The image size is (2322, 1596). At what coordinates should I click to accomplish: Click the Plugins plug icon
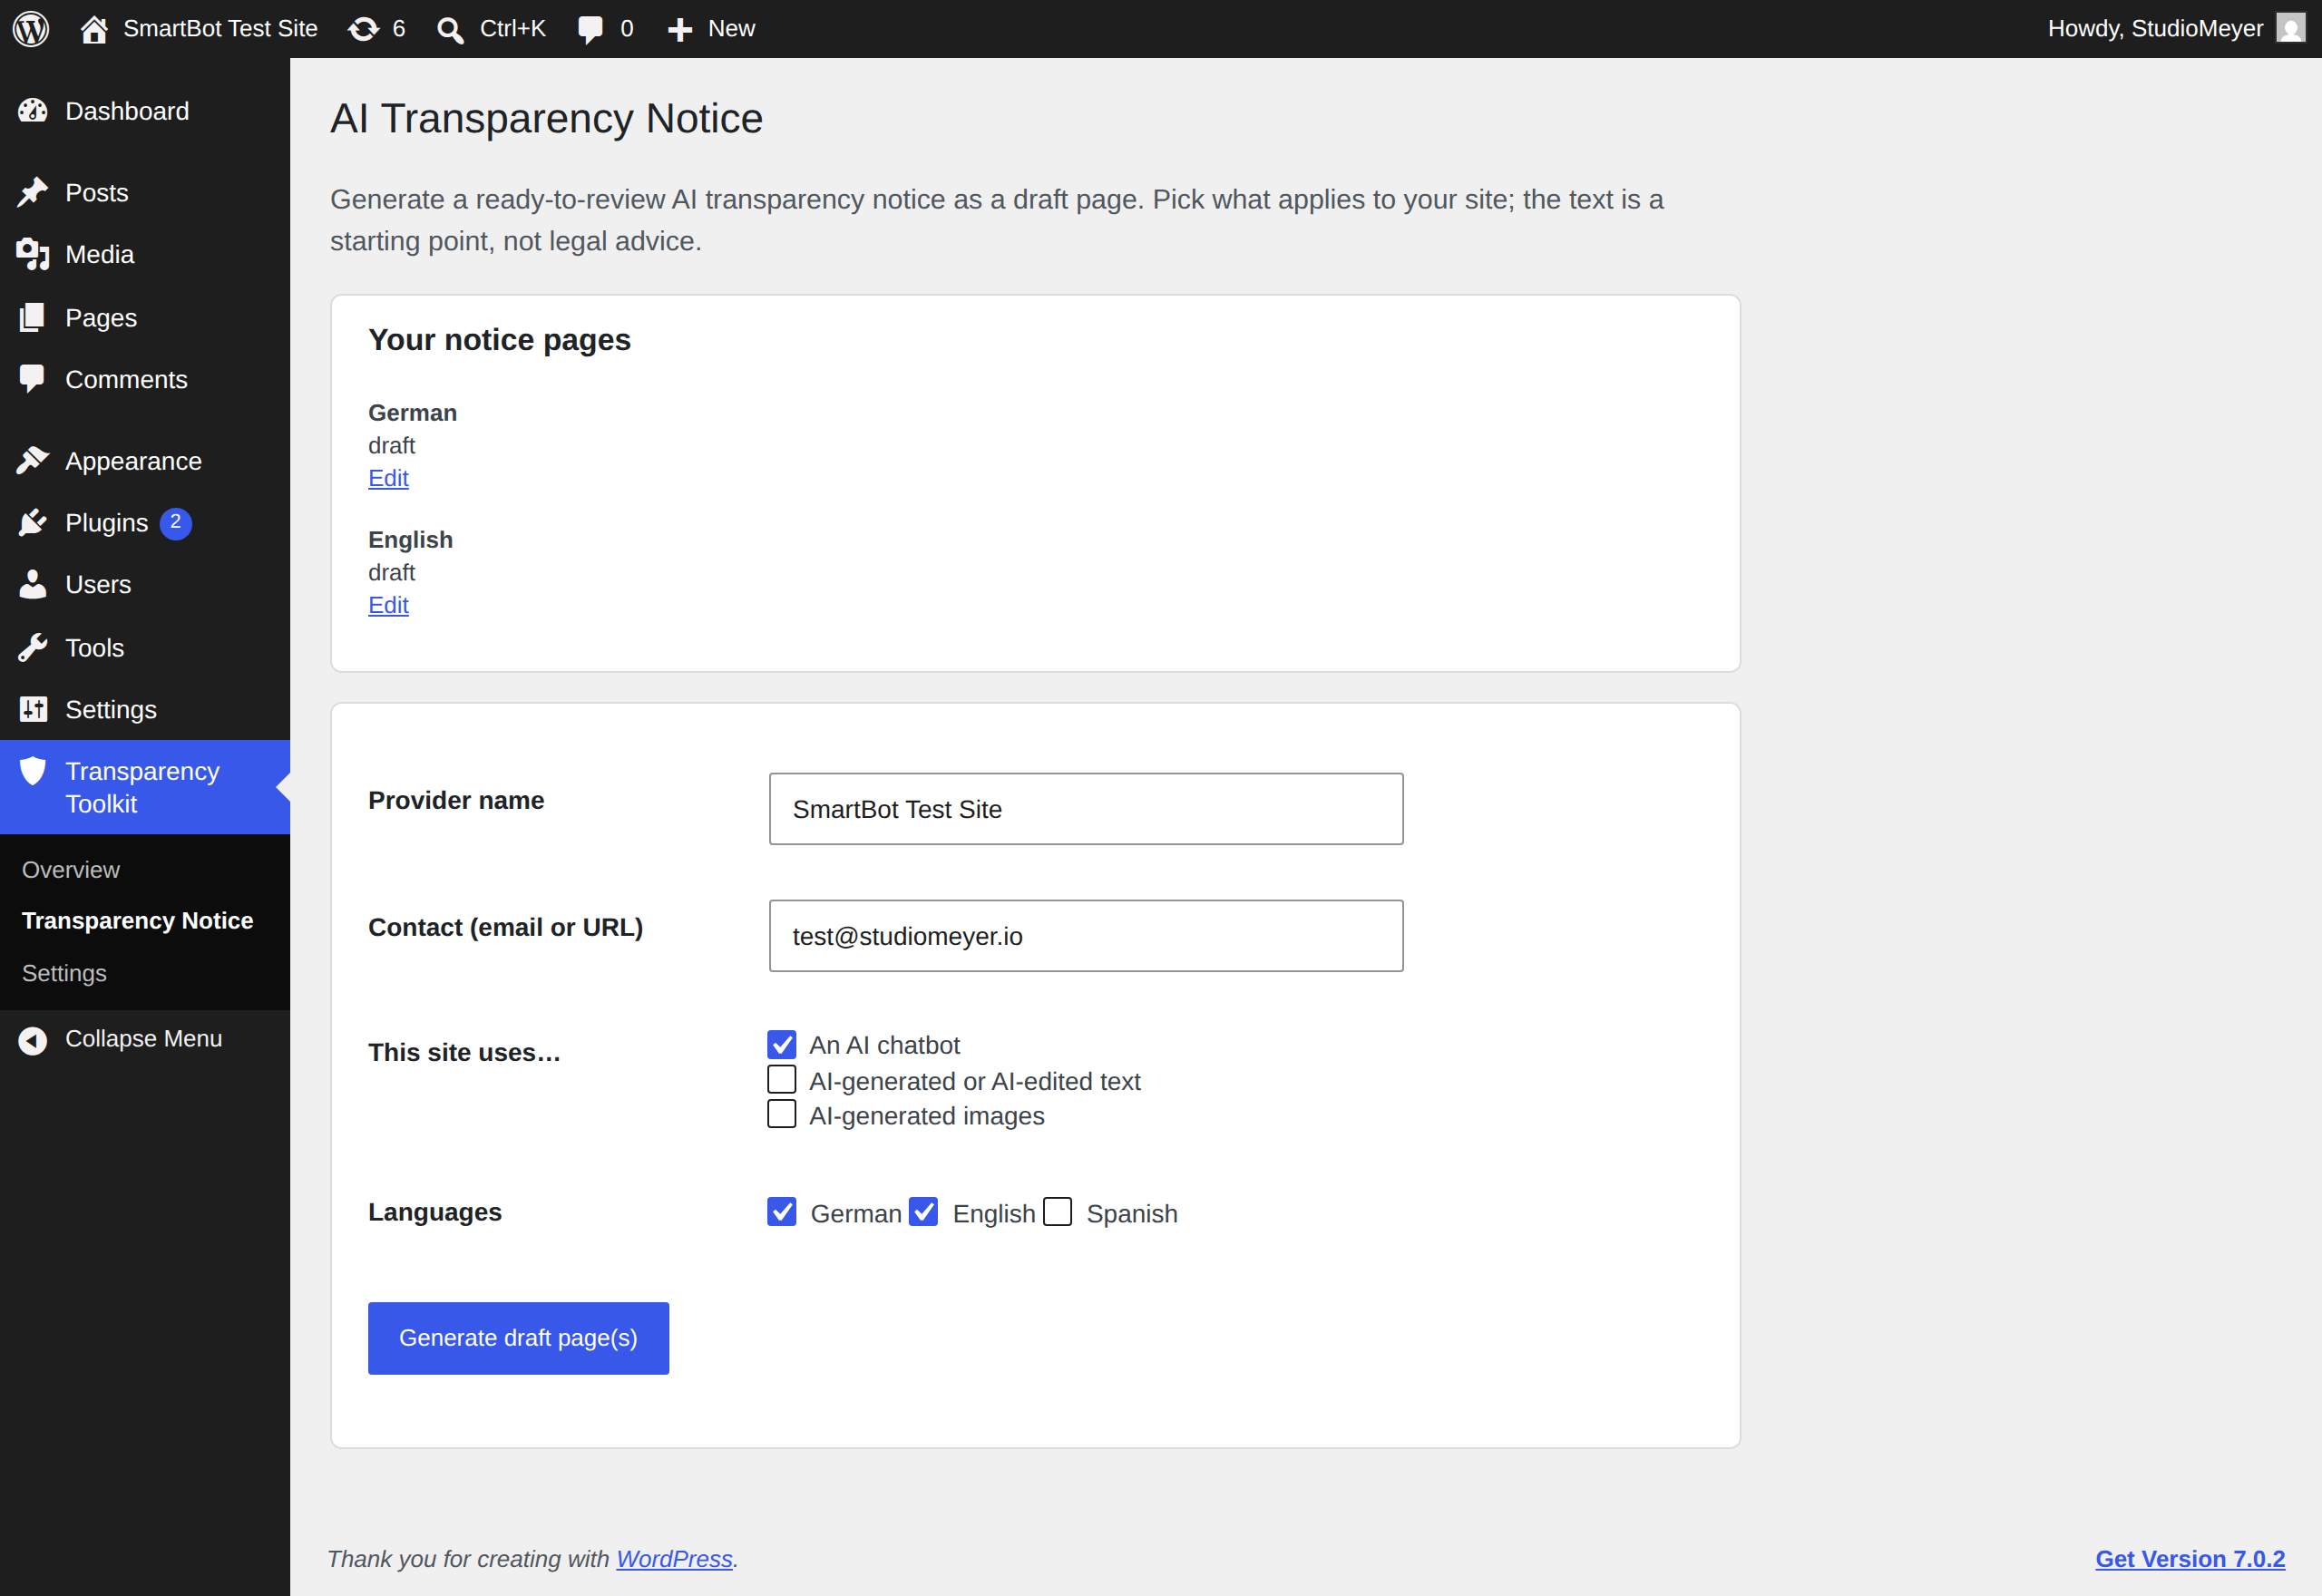33,523
